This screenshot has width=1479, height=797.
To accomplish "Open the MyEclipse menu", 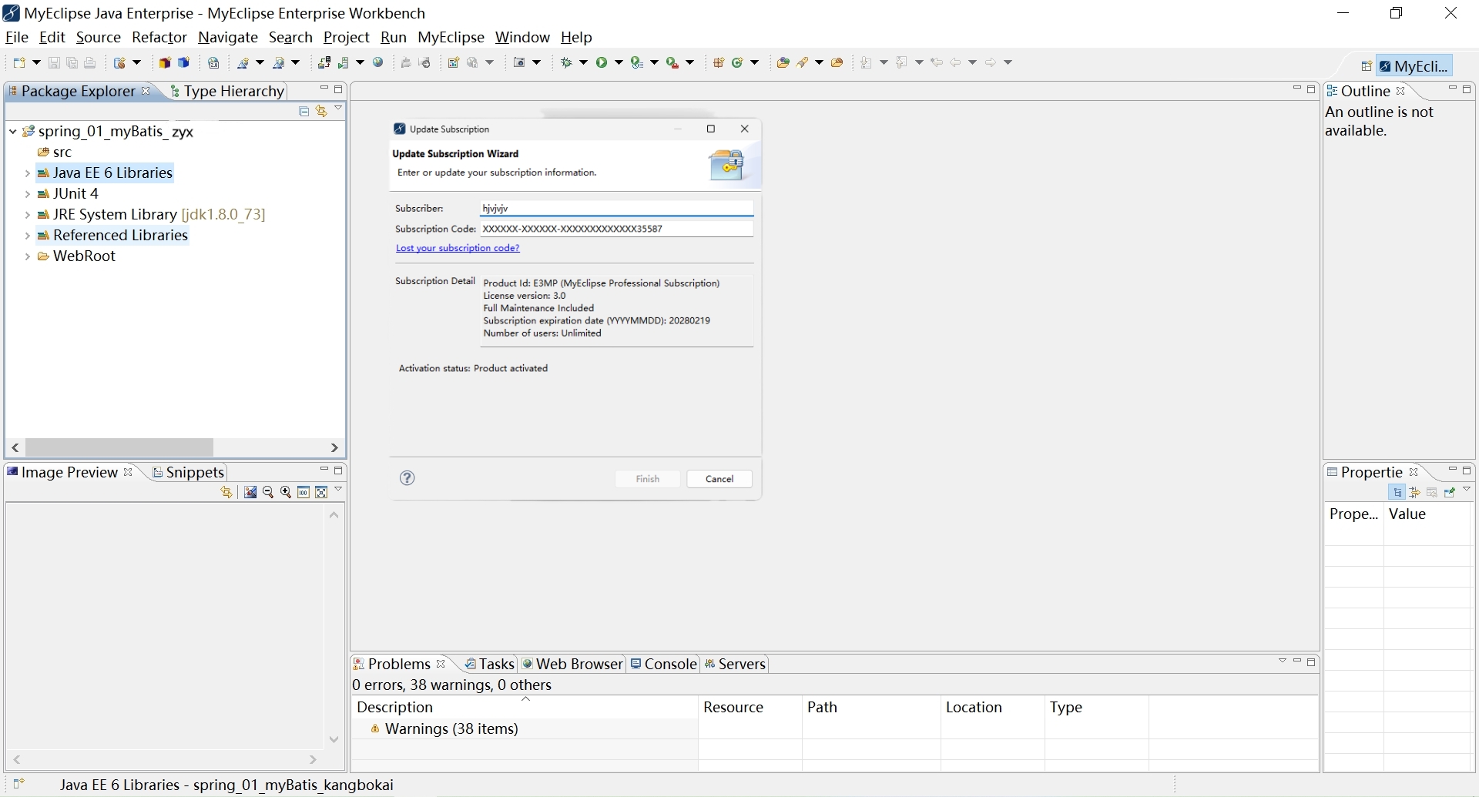I will pyautogui.click(x=451, y=37).
